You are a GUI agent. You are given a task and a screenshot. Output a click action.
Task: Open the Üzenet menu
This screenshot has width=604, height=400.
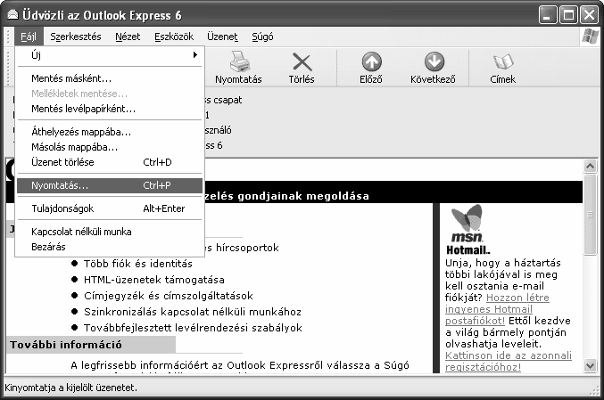click(222, 37)
